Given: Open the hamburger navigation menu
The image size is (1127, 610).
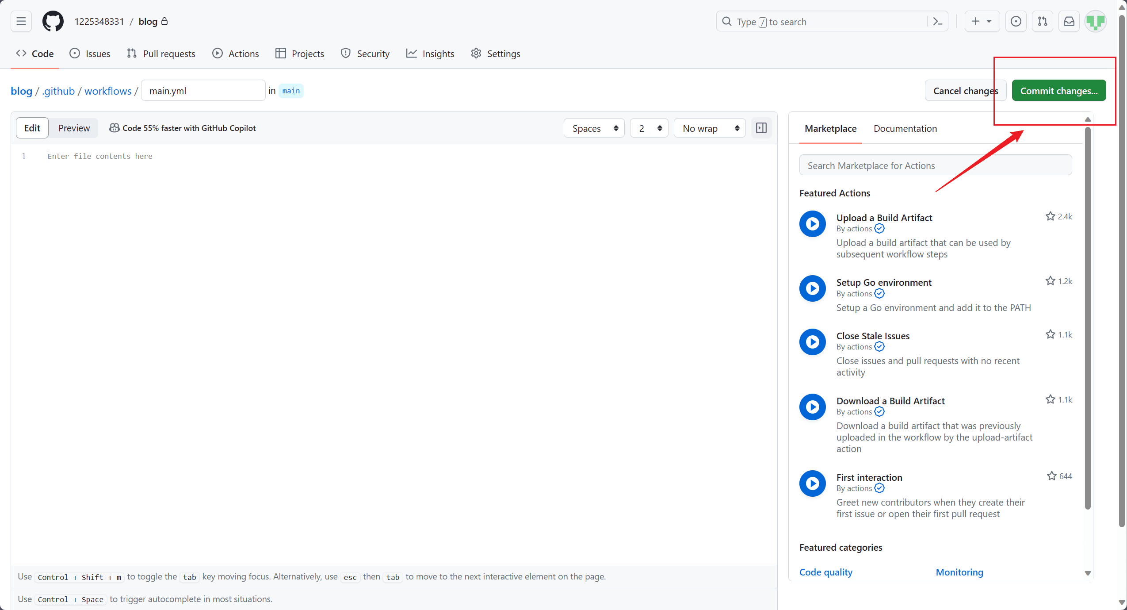Looking at the screenshot, I should pos(21,21).
